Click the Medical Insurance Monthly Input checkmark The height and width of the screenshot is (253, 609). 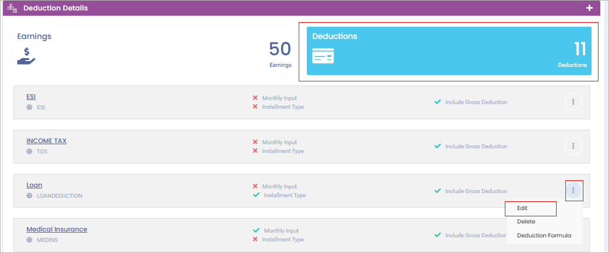pos(256,230)
